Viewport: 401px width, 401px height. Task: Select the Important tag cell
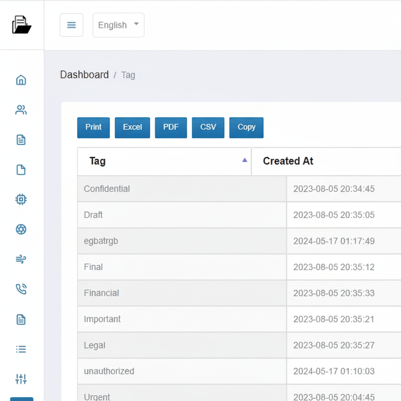182,319
